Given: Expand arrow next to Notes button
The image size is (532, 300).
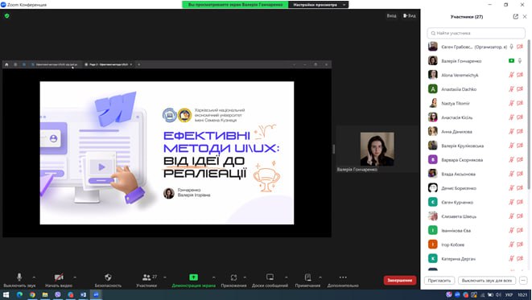Looking at the screenshot, I should click(x=320, y=277).
